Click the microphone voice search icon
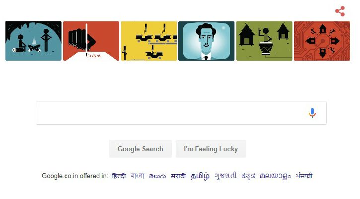 [x=312, y=113]
